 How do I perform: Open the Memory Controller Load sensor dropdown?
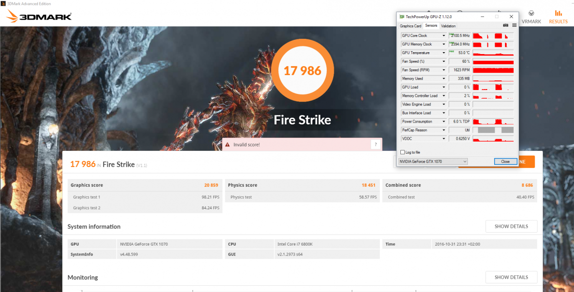coord(444,96)
